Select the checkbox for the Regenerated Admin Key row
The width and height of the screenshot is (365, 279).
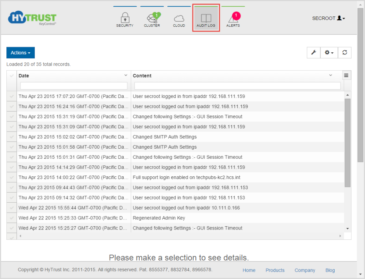[x=12, y=218]
